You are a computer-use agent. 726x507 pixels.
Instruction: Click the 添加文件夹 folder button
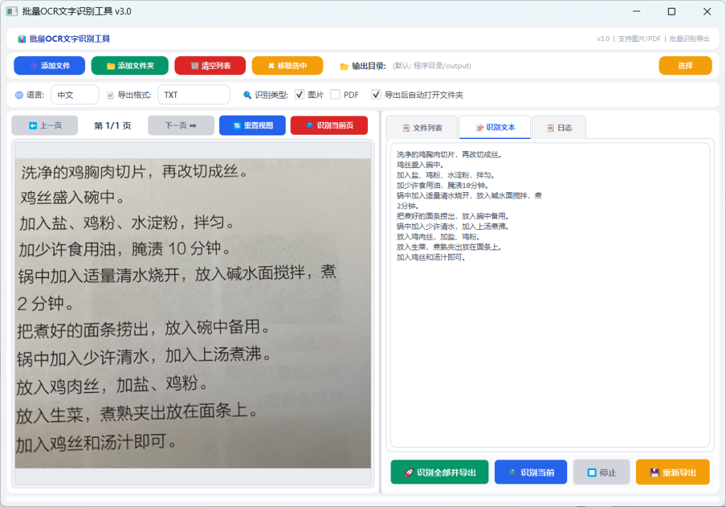point(130,66)
